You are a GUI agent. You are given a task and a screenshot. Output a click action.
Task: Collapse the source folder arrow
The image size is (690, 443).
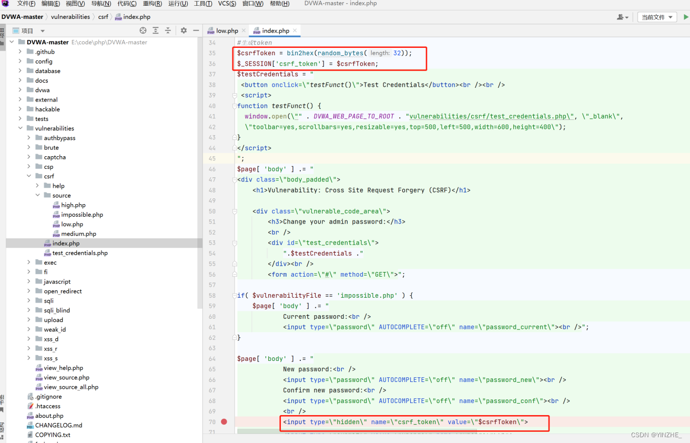[37, 195]
